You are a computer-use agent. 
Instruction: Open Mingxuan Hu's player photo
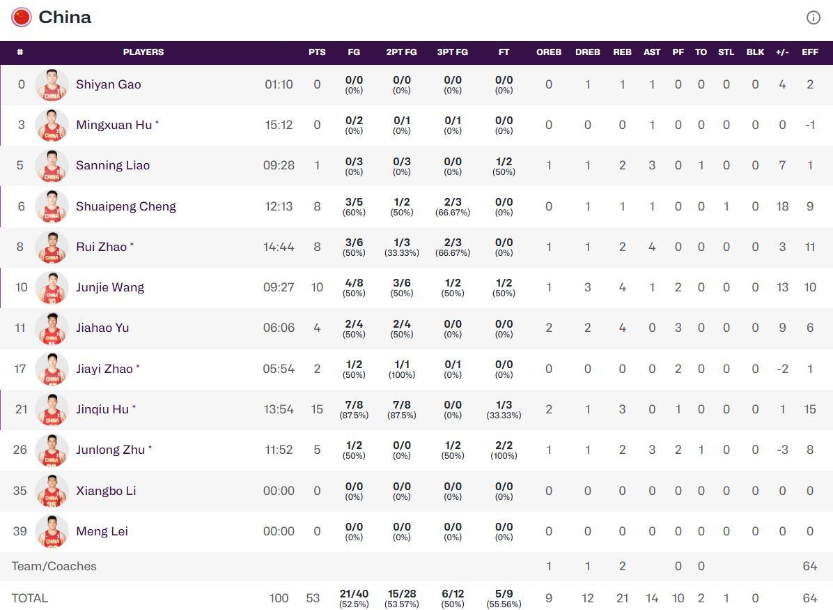tap(52, 125)
